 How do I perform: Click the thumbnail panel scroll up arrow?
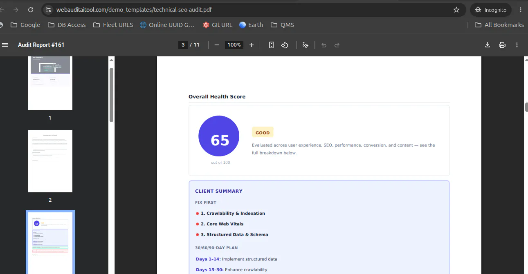point(111,60)
